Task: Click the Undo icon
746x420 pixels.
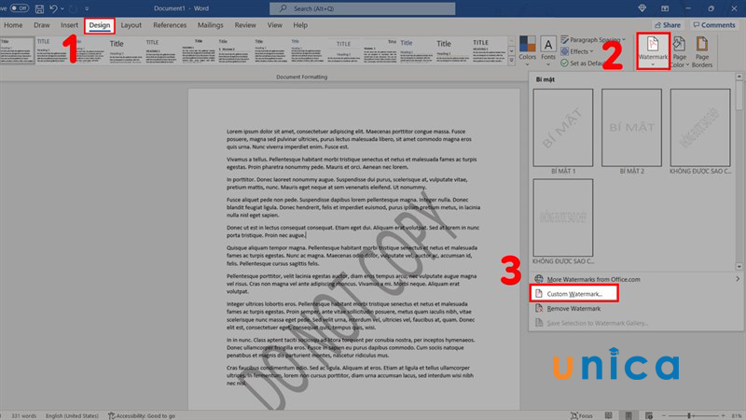Action: tap(53, 8)
